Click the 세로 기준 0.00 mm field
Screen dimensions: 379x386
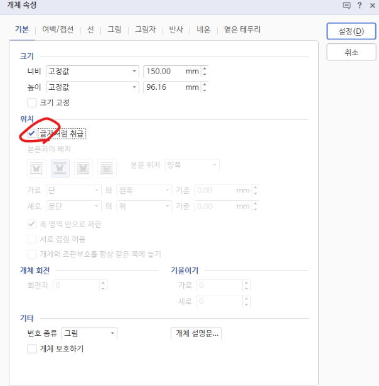click(223, 206)
